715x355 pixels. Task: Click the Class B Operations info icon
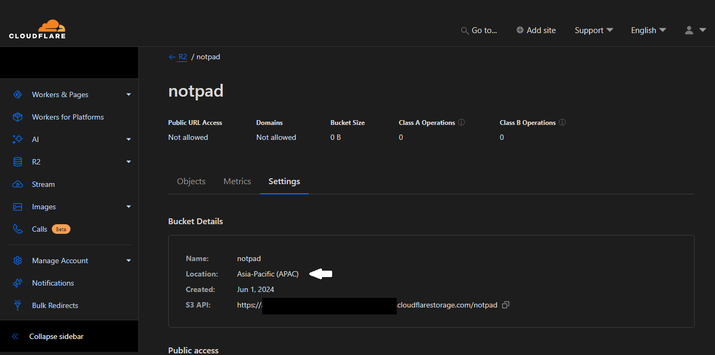[x=562, y=122]
